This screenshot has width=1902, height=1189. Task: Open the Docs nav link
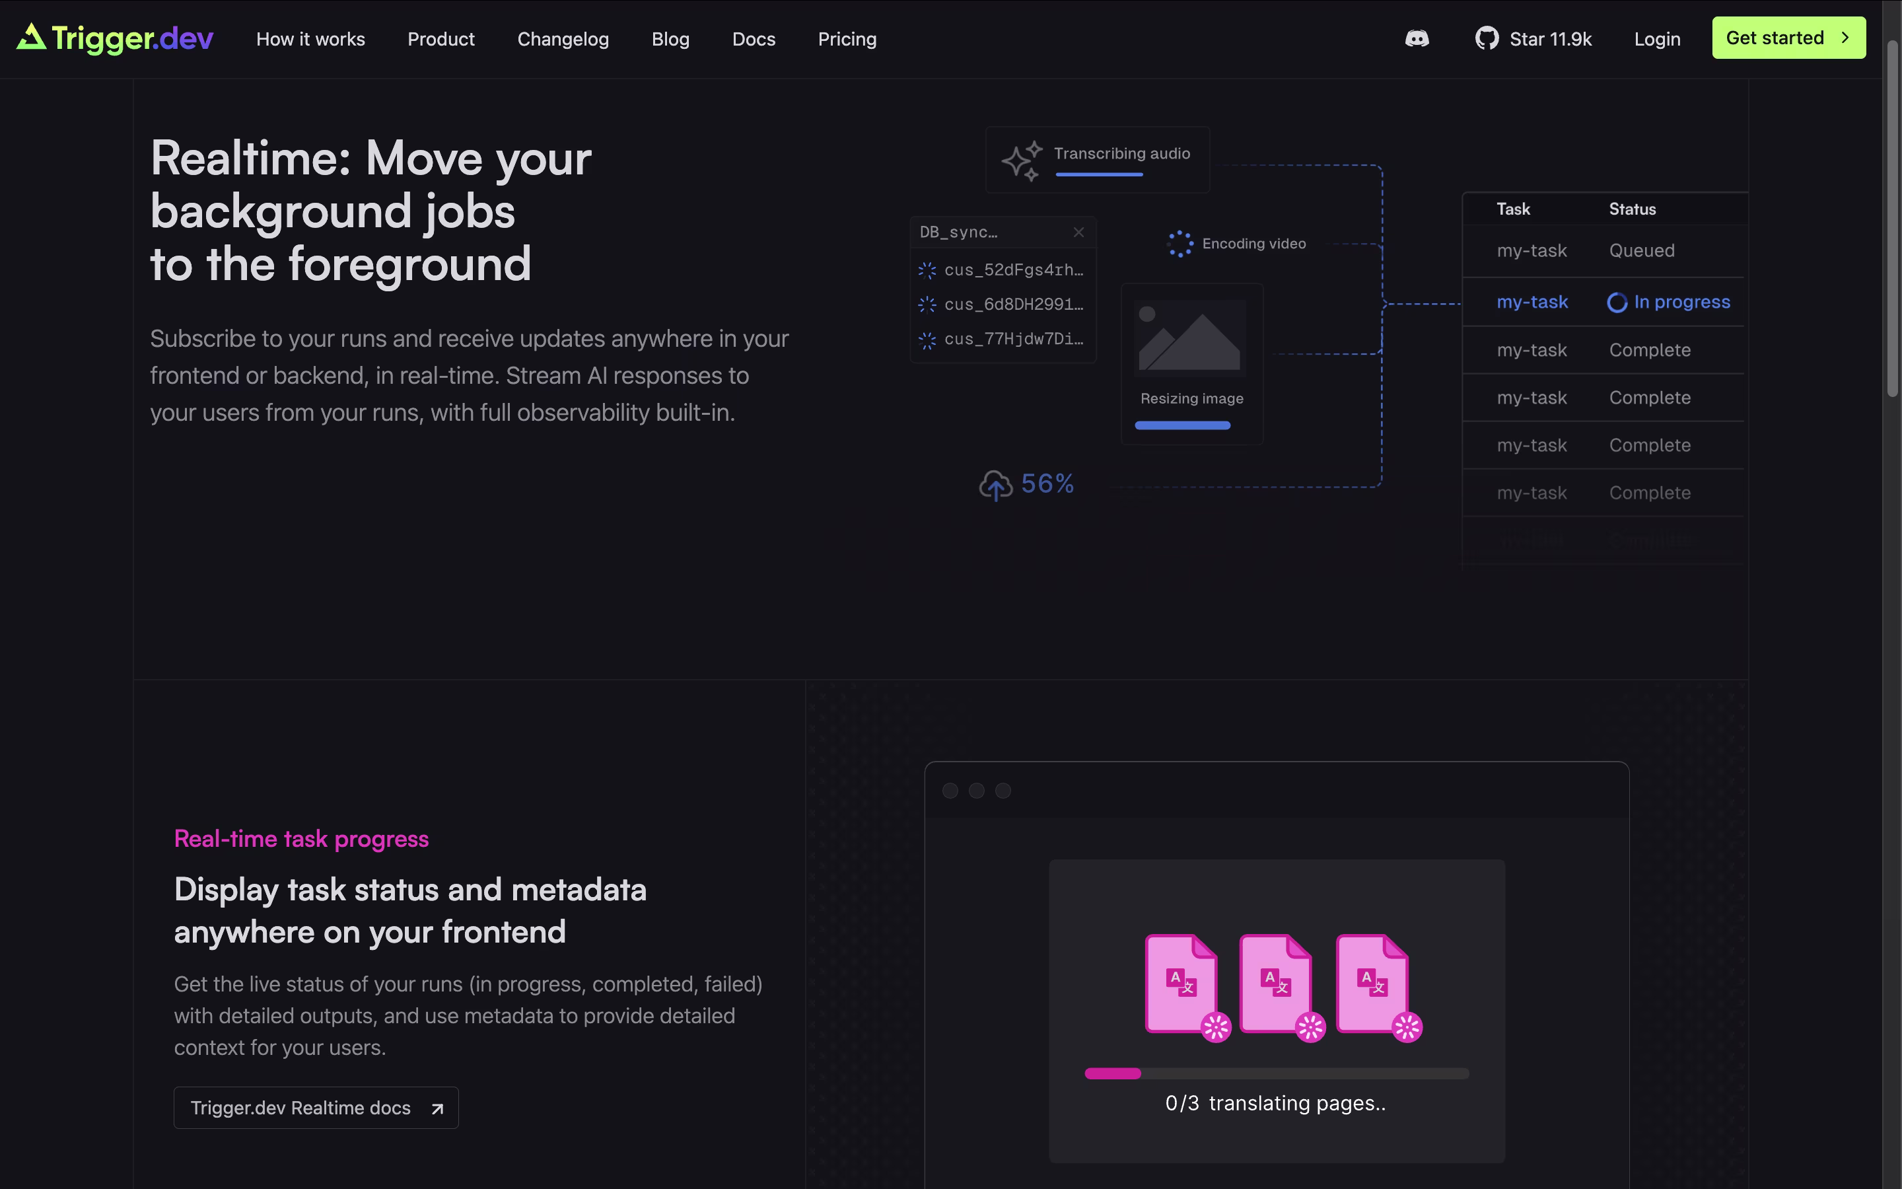click(x=754, y=38)
